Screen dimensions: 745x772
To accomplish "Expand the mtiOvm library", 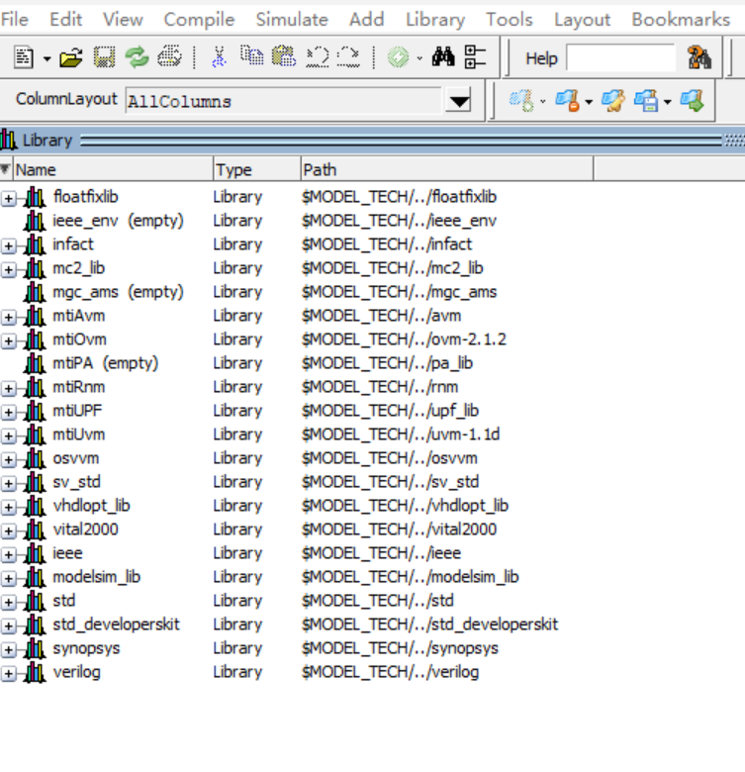I will (8, 340).
